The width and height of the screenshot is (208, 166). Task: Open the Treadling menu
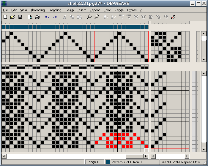point(55,10)
